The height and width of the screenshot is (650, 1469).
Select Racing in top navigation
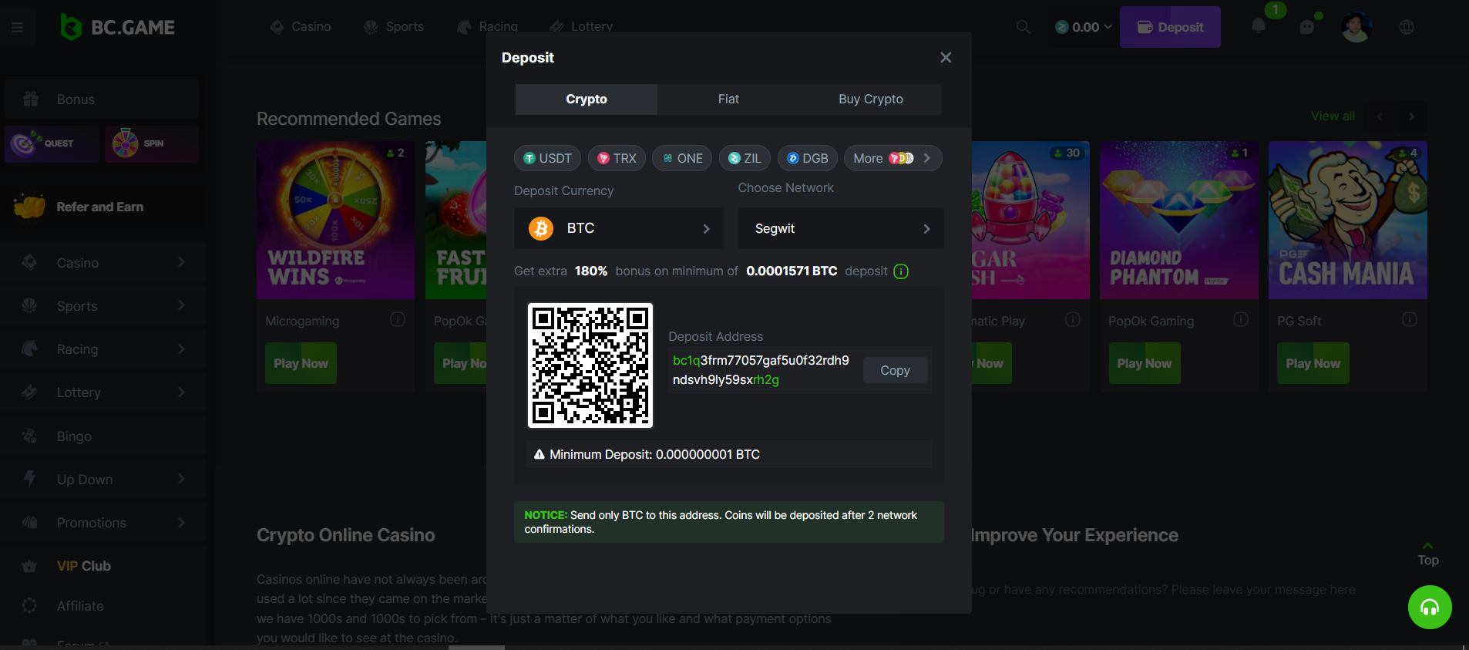pyautogui.click(x=487, y=27)
